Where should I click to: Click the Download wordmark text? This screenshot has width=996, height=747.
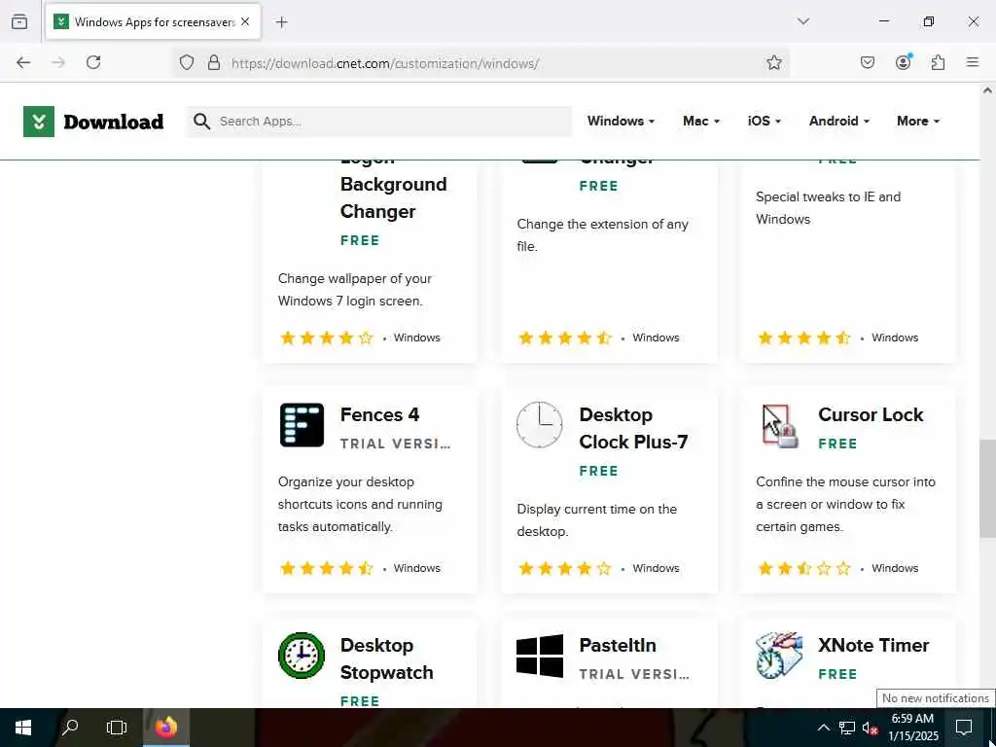point(114,122)
